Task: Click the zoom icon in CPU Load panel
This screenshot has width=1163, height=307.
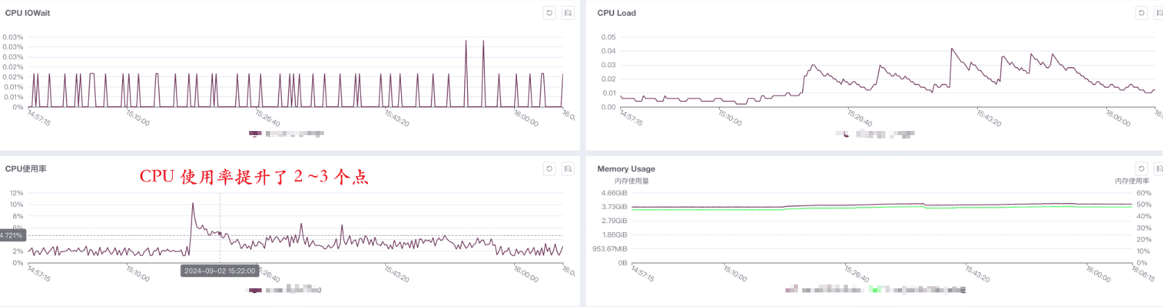Action: point(1159,13)
